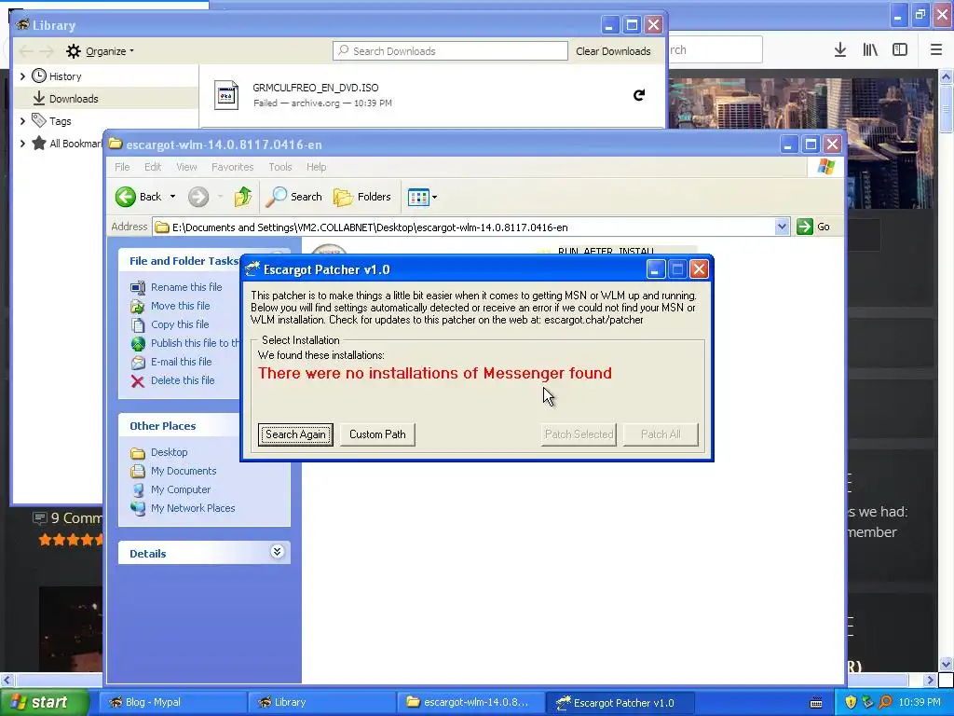Click History clock icon in Library
This screenshot has height=716, width=954.
[39, 76]
